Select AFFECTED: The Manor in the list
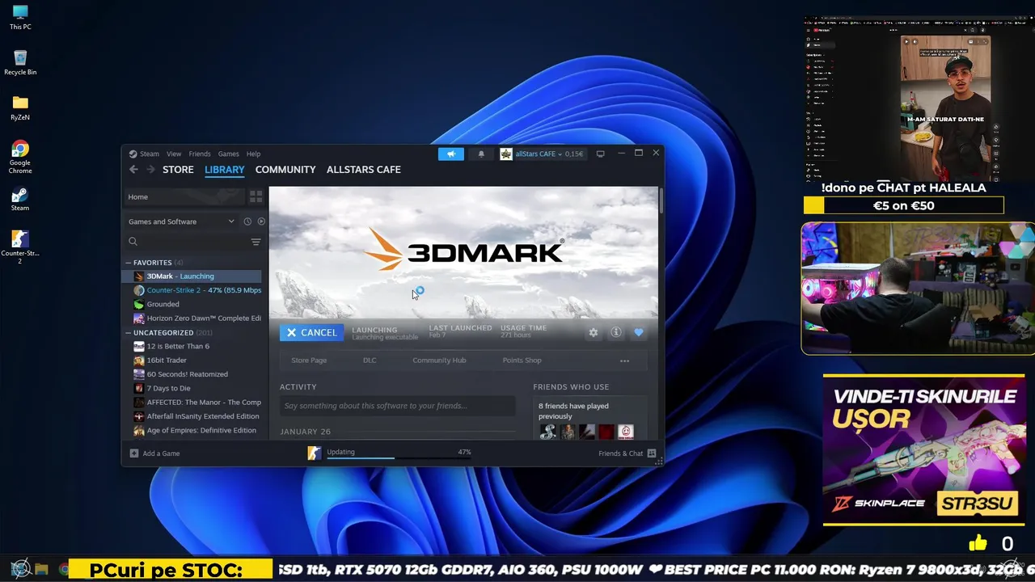The height and width of the screenshot is (582, 1035). tap(192, 403)
